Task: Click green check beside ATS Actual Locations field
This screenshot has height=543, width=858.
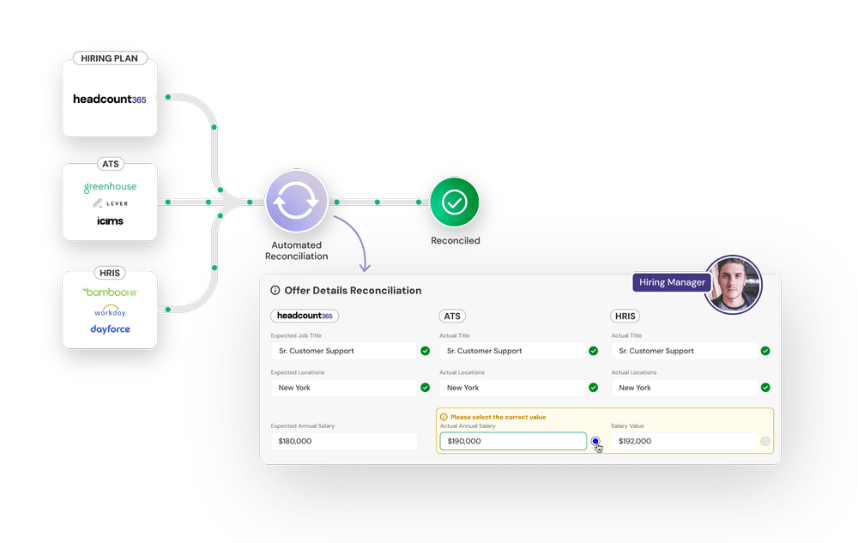Action: tap(593, 388)
